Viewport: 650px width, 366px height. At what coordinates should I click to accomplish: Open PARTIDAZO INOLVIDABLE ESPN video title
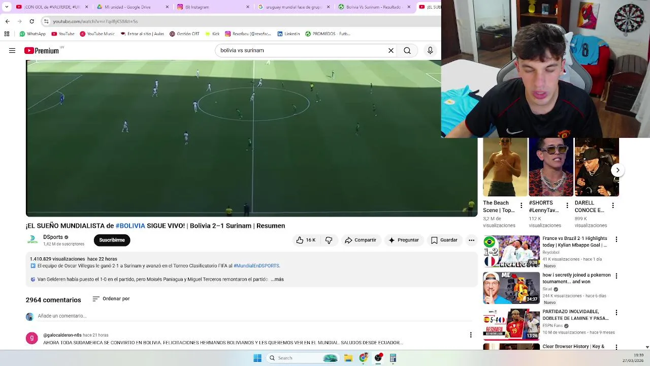pos(575,315)
